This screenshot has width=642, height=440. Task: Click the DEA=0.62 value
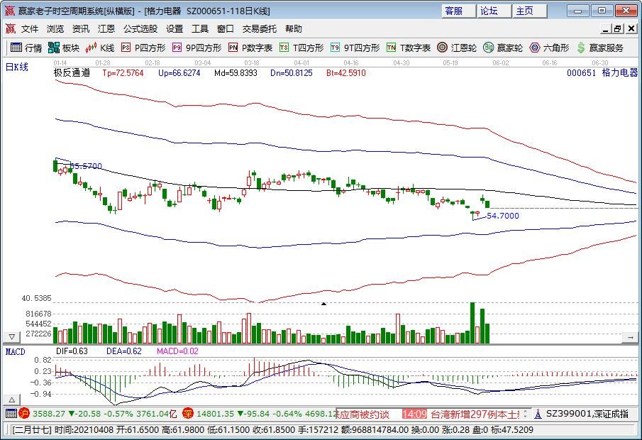click(123, 351)
